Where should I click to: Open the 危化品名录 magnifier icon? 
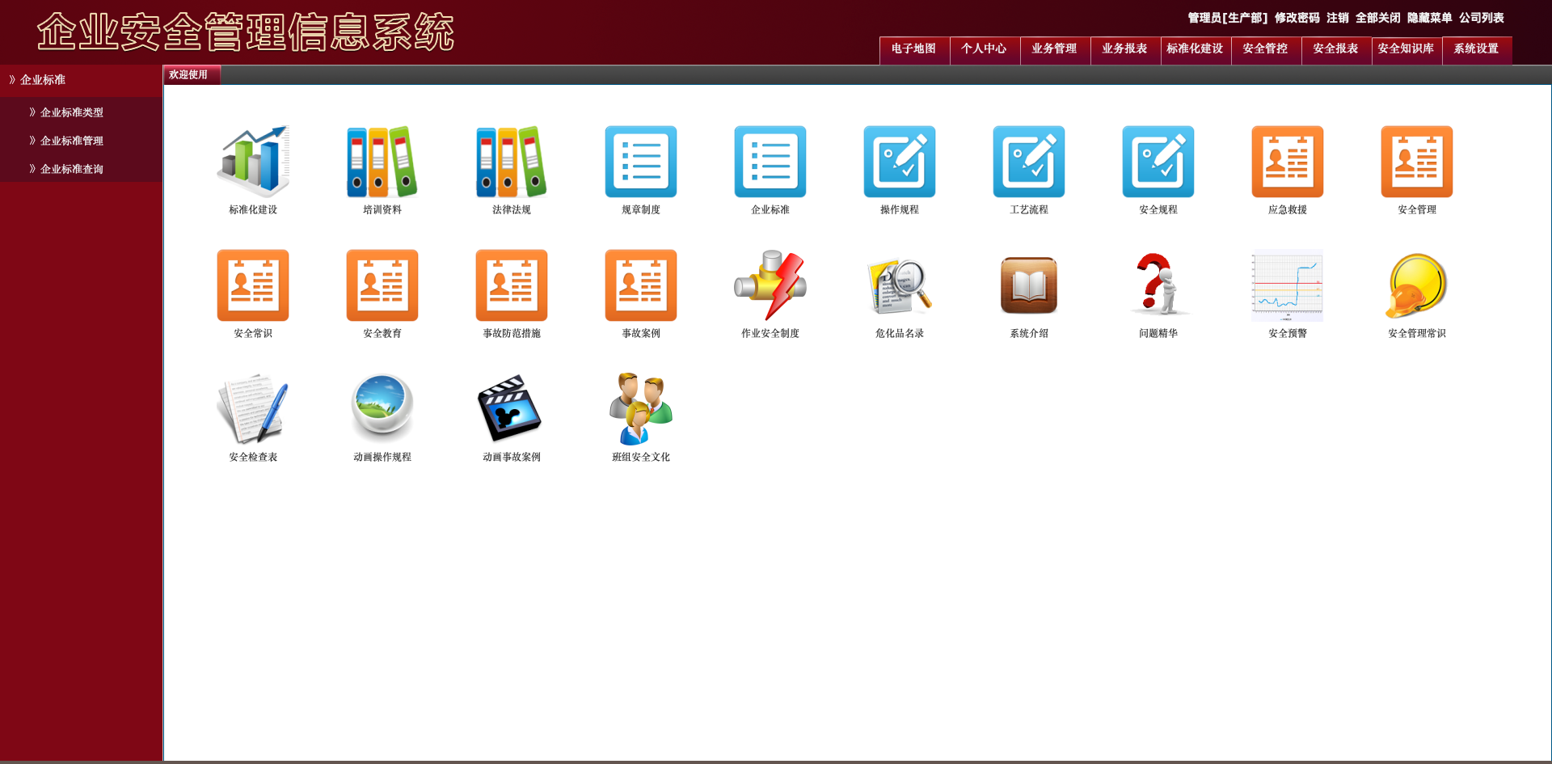pyautogui.click(x=900, y=285)
